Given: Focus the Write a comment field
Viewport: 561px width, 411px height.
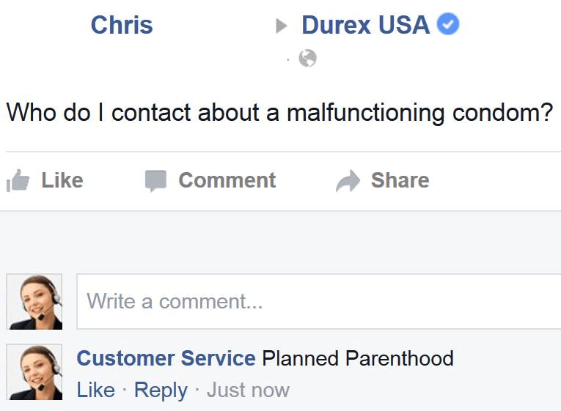Looking at the screenshot, I should coord(319,301).
